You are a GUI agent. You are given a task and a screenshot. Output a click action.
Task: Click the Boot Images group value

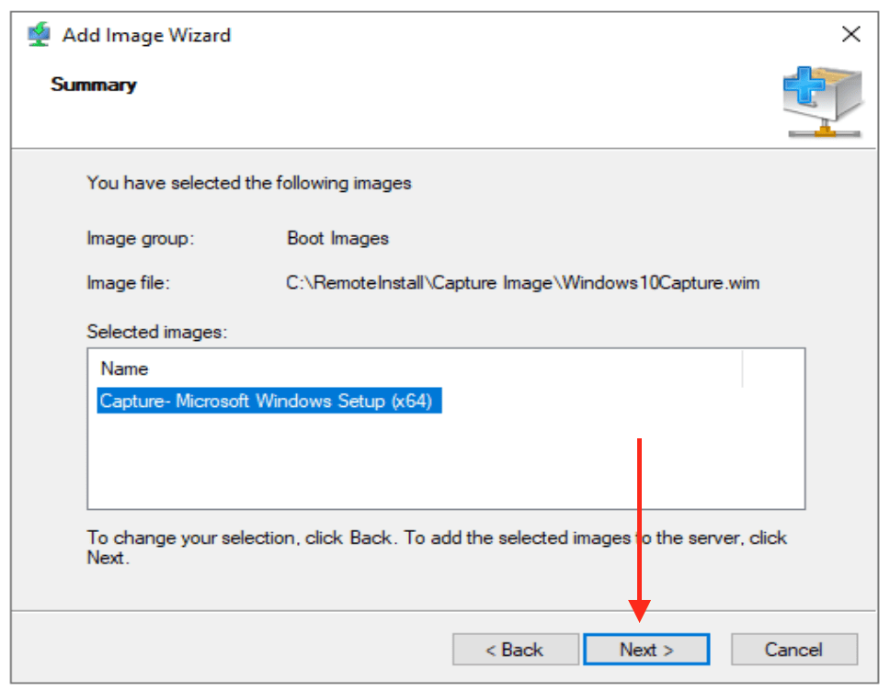(337, 238)
